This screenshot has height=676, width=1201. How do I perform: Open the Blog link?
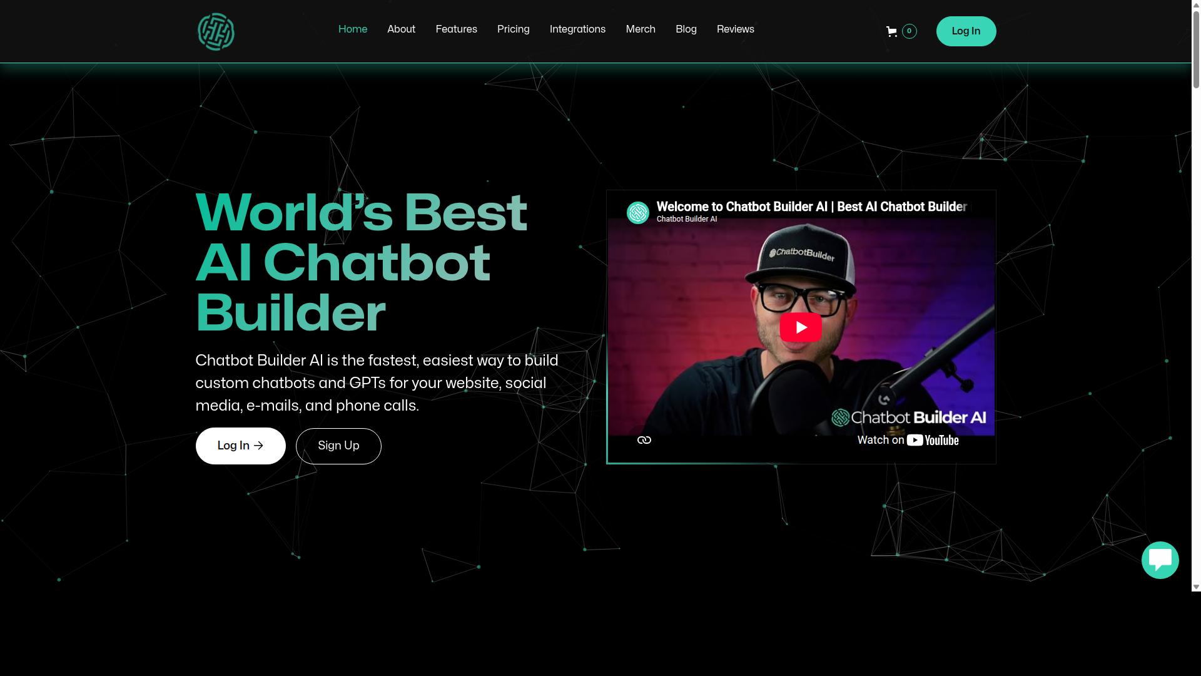(x=686, y=29)
